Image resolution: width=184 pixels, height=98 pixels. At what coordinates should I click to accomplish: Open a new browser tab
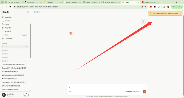pyautogui.click(x=162, y=2)
